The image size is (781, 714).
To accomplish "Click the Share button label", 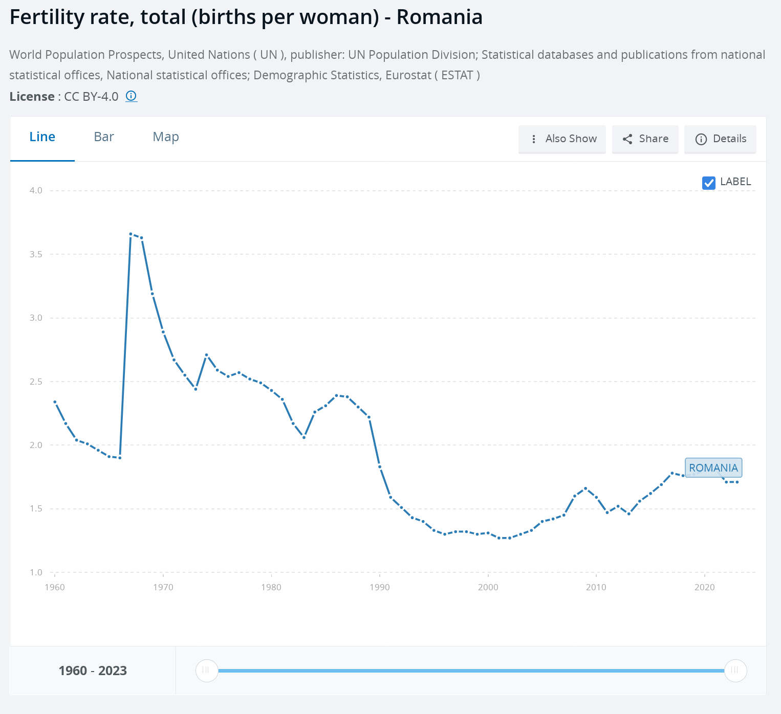I will click(654, 139).
